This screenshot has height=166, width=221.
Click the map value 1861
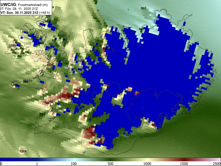click(94, 127)
